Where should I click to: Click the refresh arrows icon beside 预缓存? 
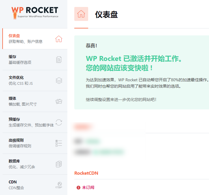[x=59, y=122]
